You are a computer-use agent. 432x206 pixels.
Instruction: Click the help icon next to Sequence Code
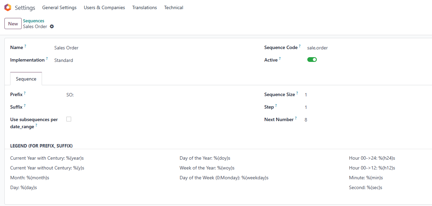pos(300,46)
